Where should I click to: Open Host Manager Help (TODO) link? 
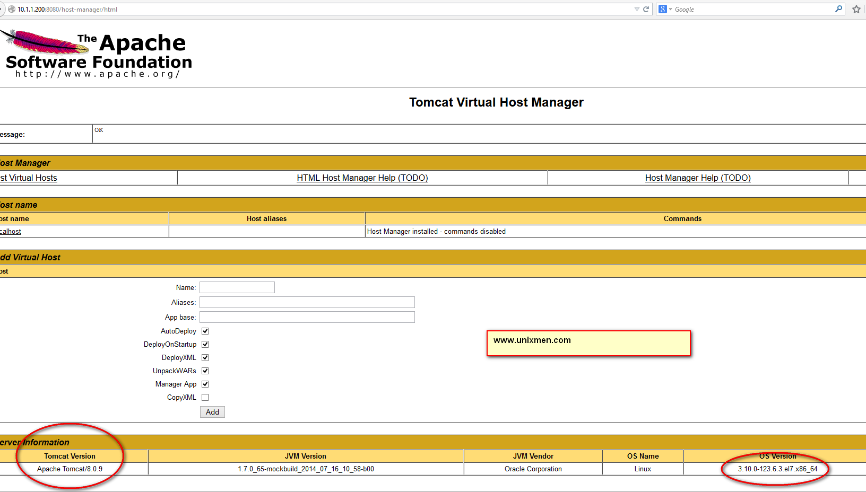[x=698, y=178]
